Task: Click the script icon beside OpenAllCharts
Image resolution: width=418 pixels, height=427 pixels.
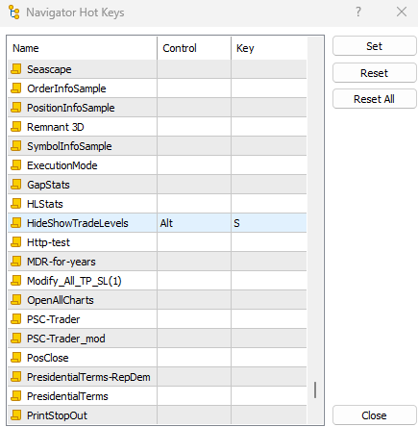Action: coord(16,300)
